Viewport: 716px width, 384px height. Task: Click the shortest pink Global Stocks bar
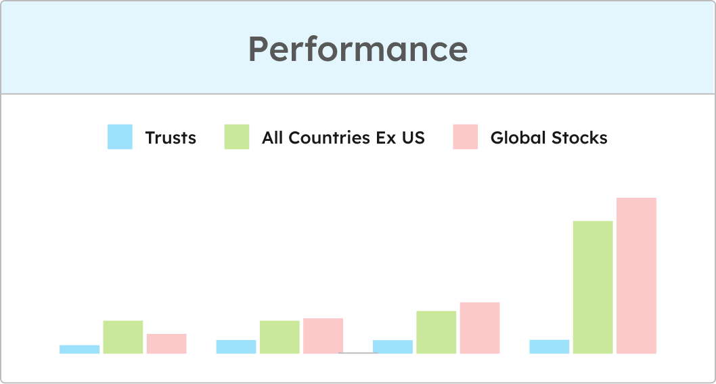point(166,343)
